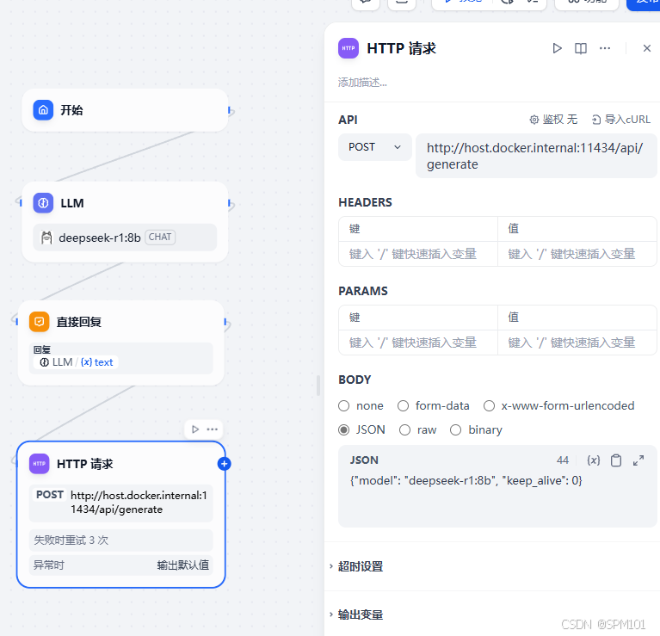Open canvas HTTP node more options menu

coord(213,429)
